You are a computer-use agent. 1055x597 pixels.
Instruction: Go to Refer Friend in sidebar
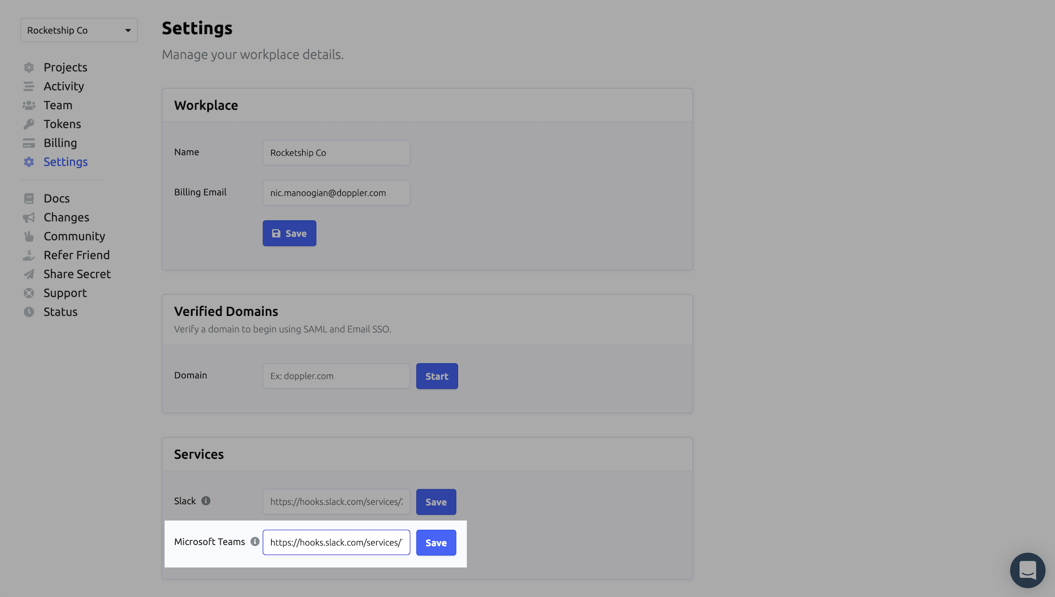click(76, 255)
